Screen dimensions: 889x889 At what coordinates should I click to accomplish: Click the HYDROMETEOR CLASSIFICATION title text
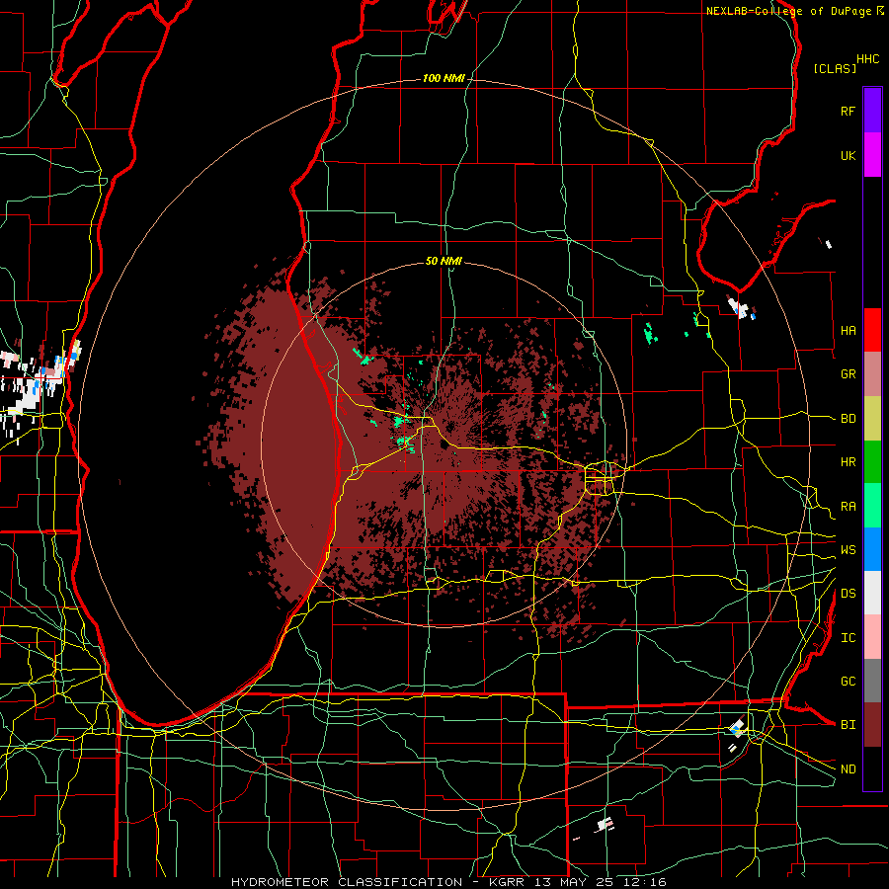347,882
